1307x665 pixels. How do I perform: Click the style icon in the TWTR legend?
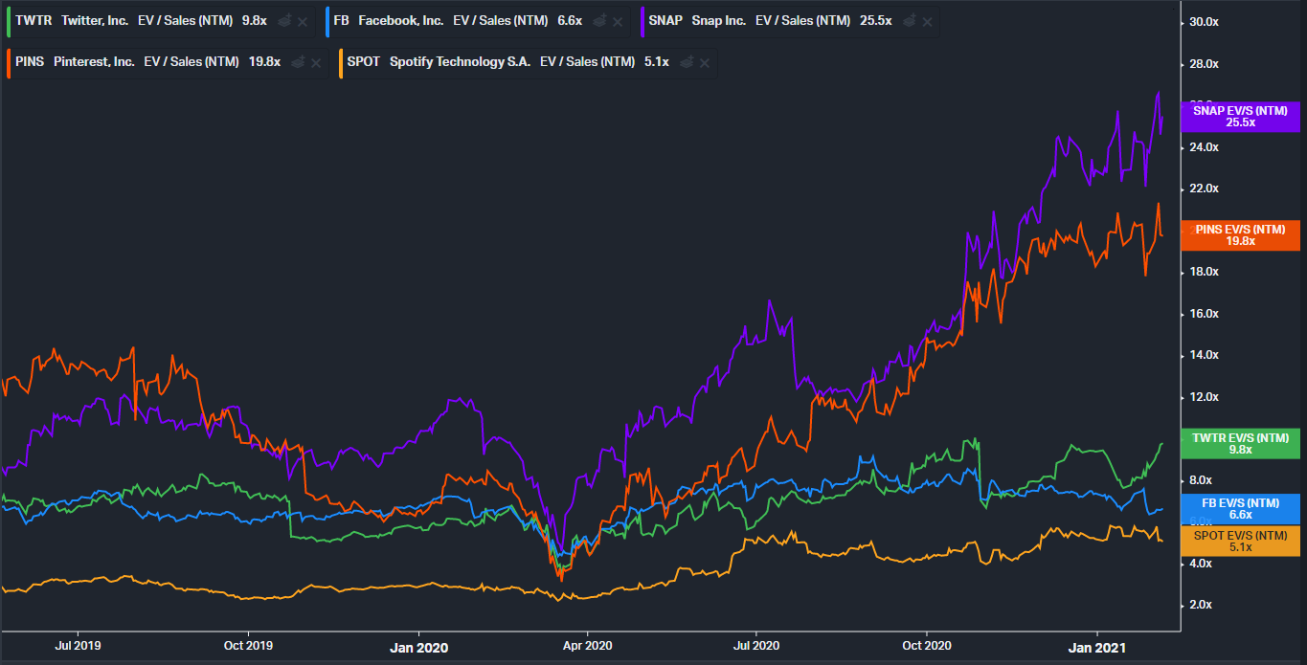pos(284,21)
